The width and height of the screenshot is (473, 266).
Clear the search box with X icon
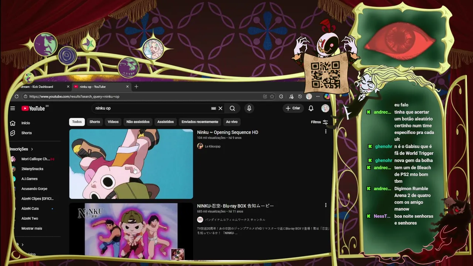click(220, 108)
